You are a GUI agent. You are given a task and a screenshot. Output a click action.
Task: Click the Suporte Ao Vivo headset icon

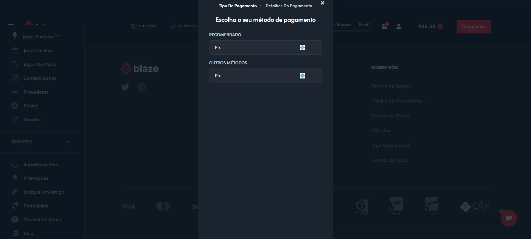tap(15, 165)
